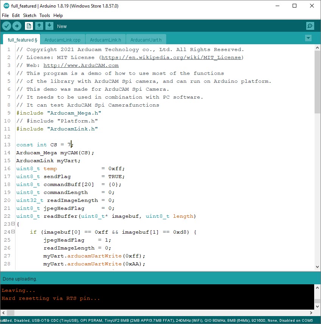Click the 'TRUE' value on line 17
This screenshot has height=324, width=321.
(x=115, y=177)
